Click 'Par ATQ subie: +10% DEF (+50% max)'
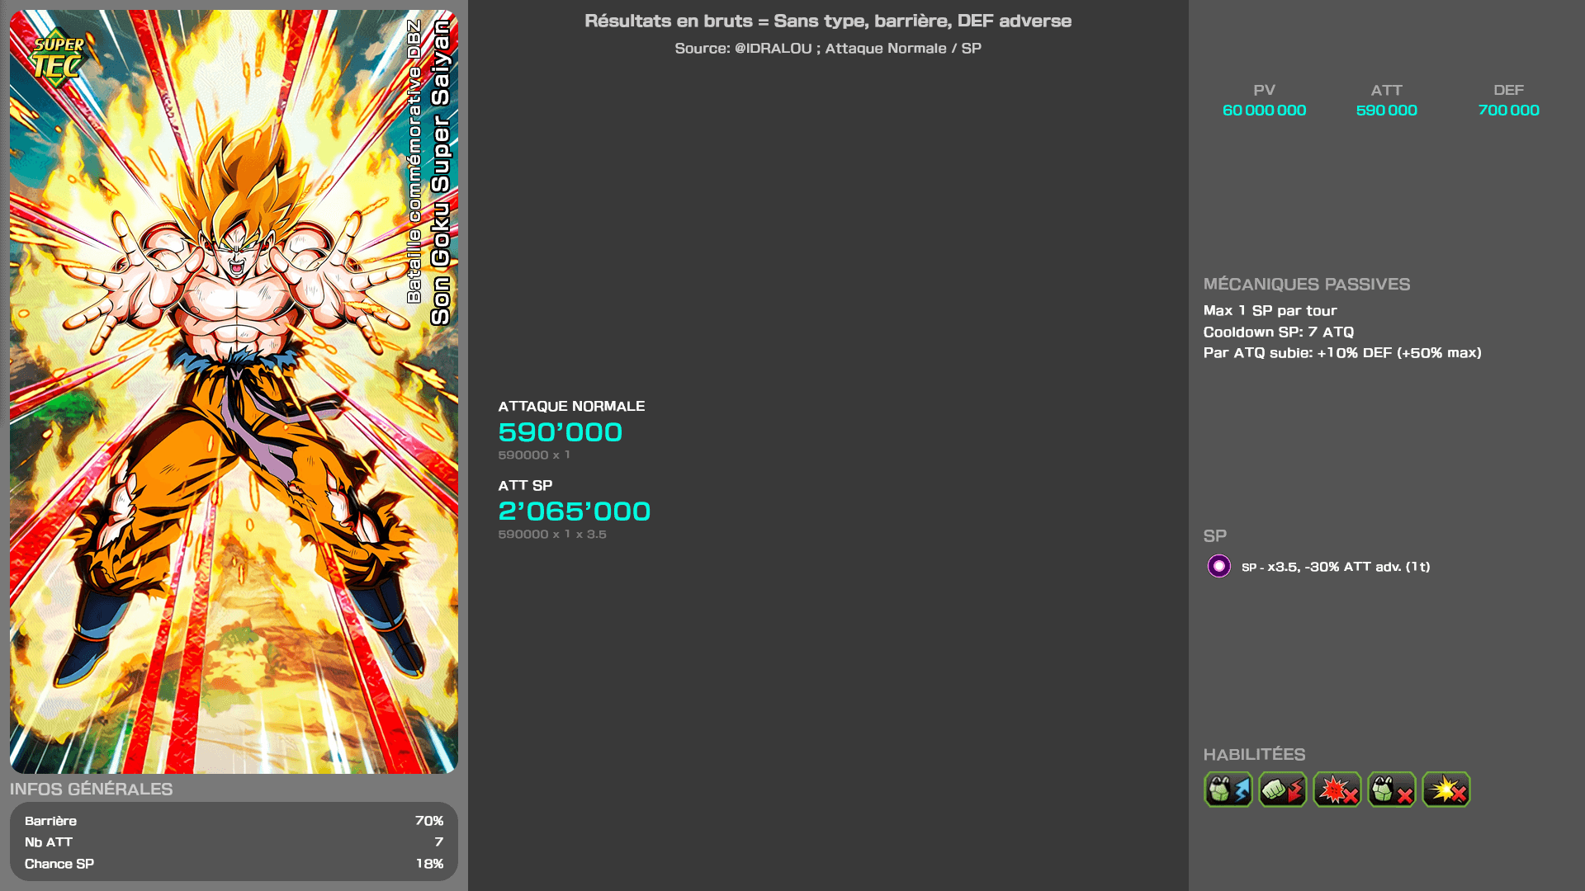1585x891 pixels. tap(1341, 352)
